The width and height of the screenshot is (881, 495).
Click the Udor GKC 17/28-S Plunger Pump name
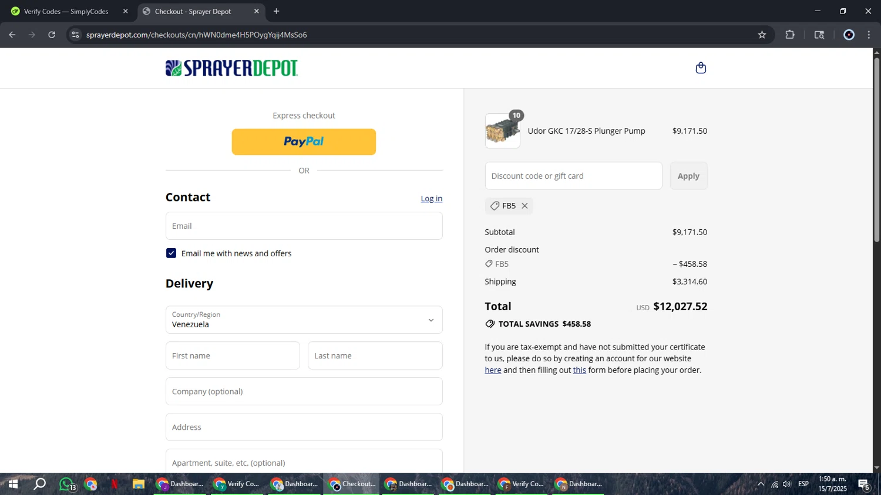[586, 131]
